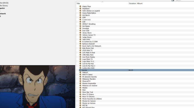Select the Judge Nosey row

pos(87,37)
